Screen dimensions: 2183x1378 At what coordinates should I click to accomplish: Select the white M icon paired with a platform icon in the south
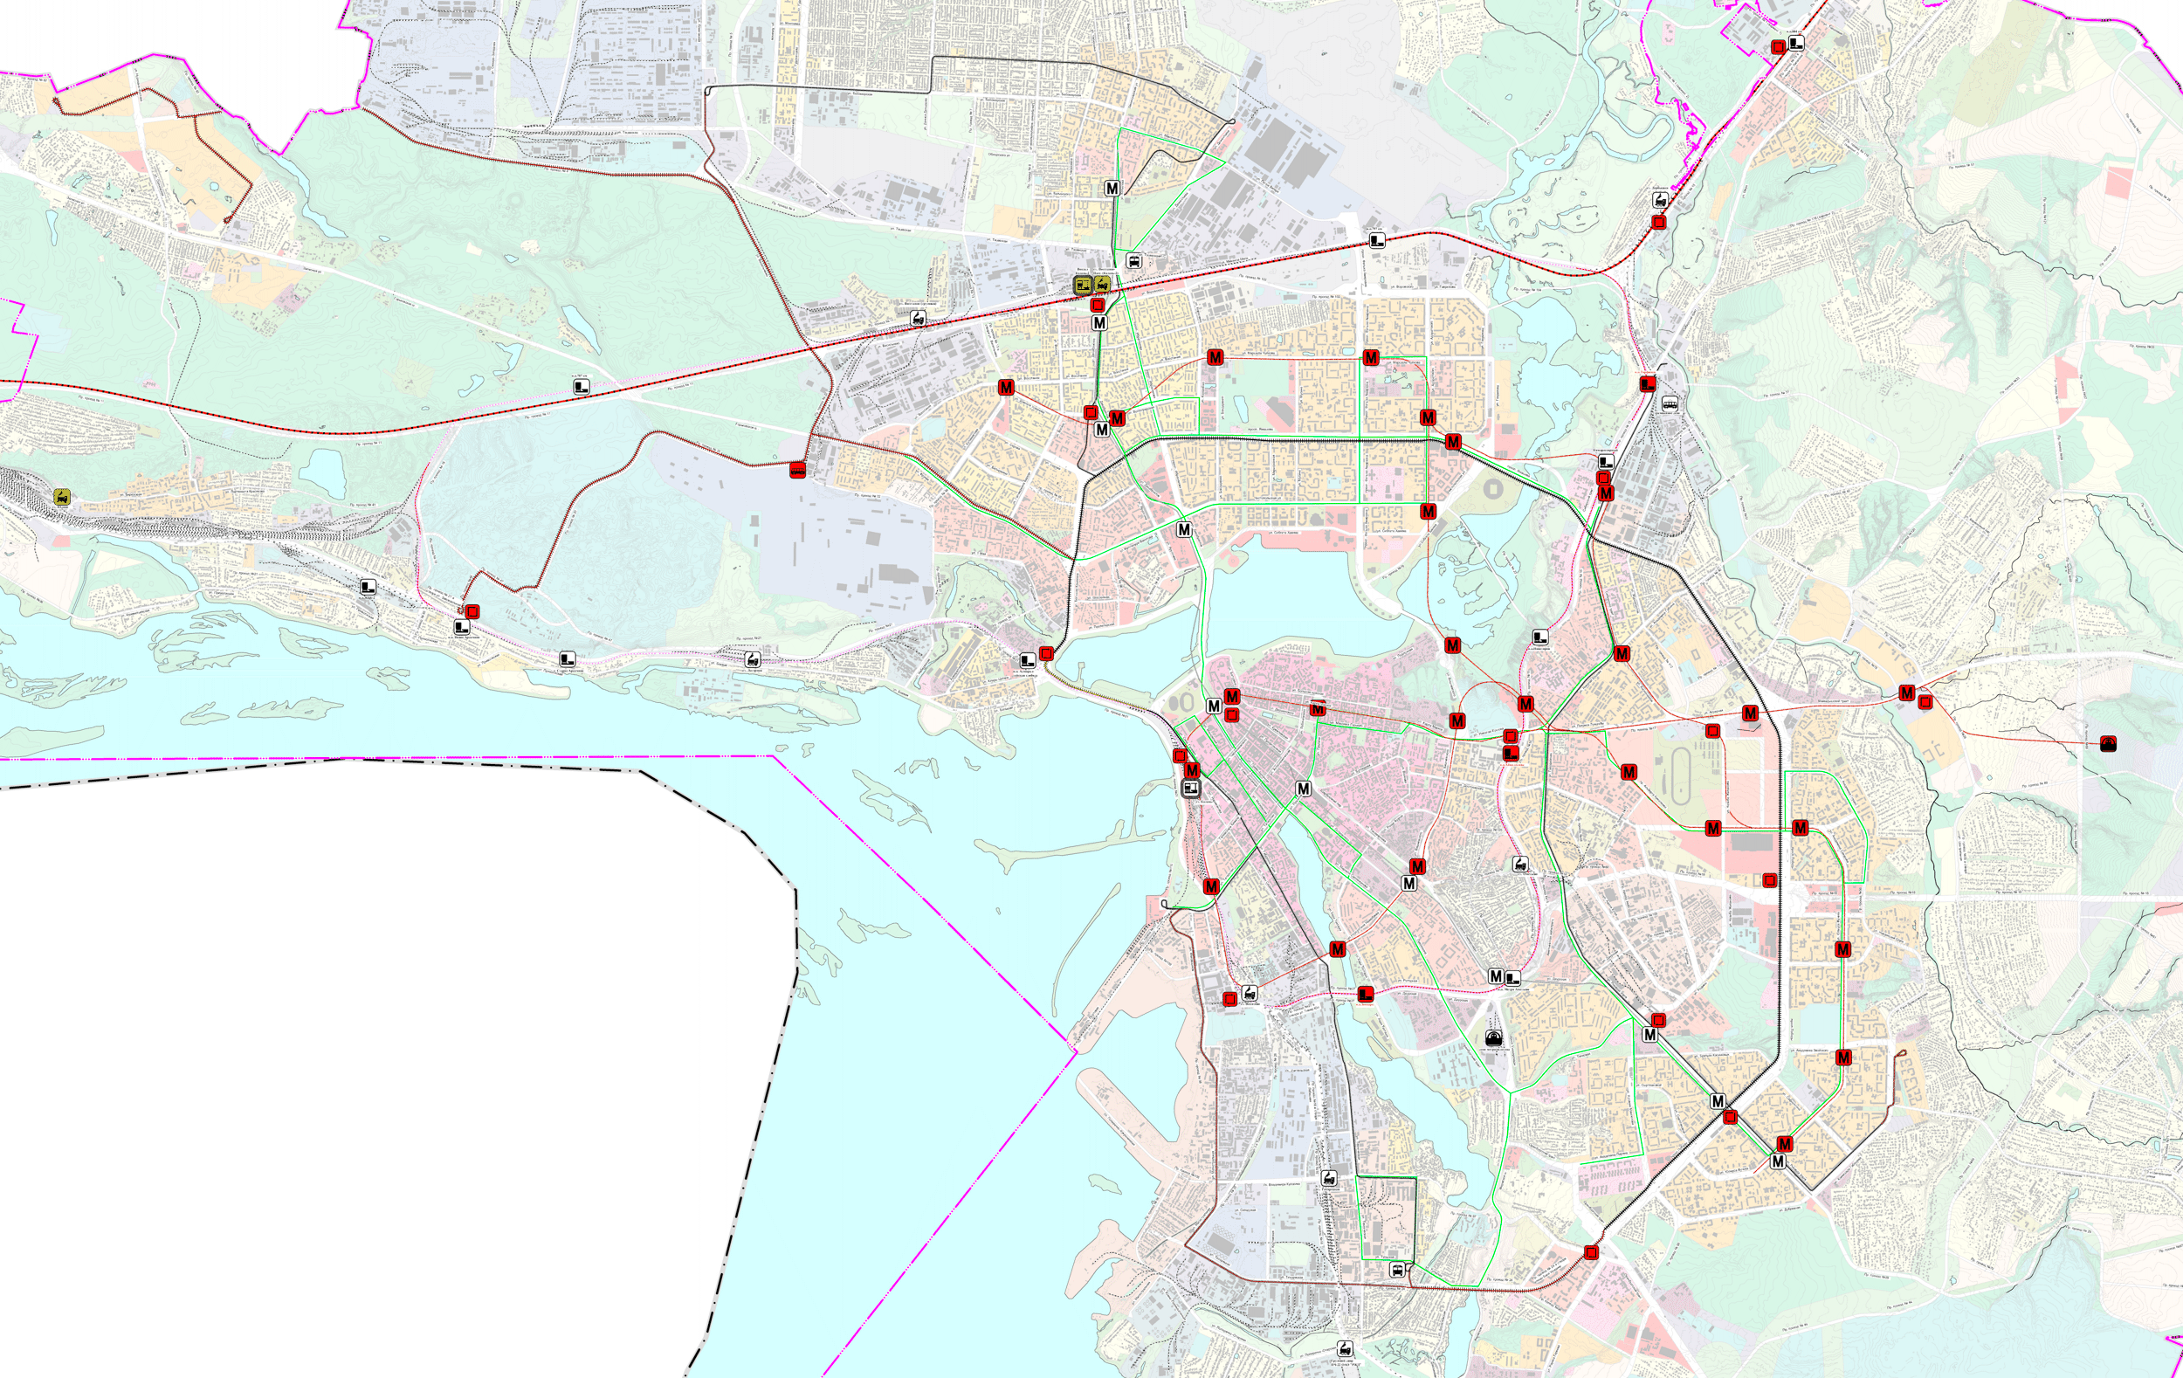(x=1496, y=976)
